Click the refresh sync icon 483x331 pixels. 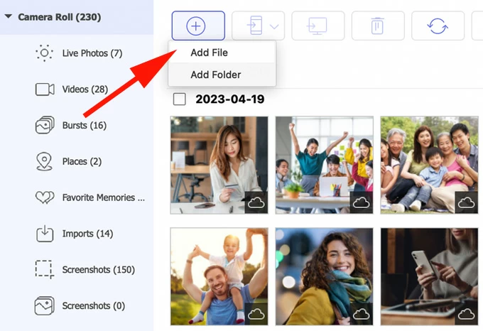(x=437, y=26)
